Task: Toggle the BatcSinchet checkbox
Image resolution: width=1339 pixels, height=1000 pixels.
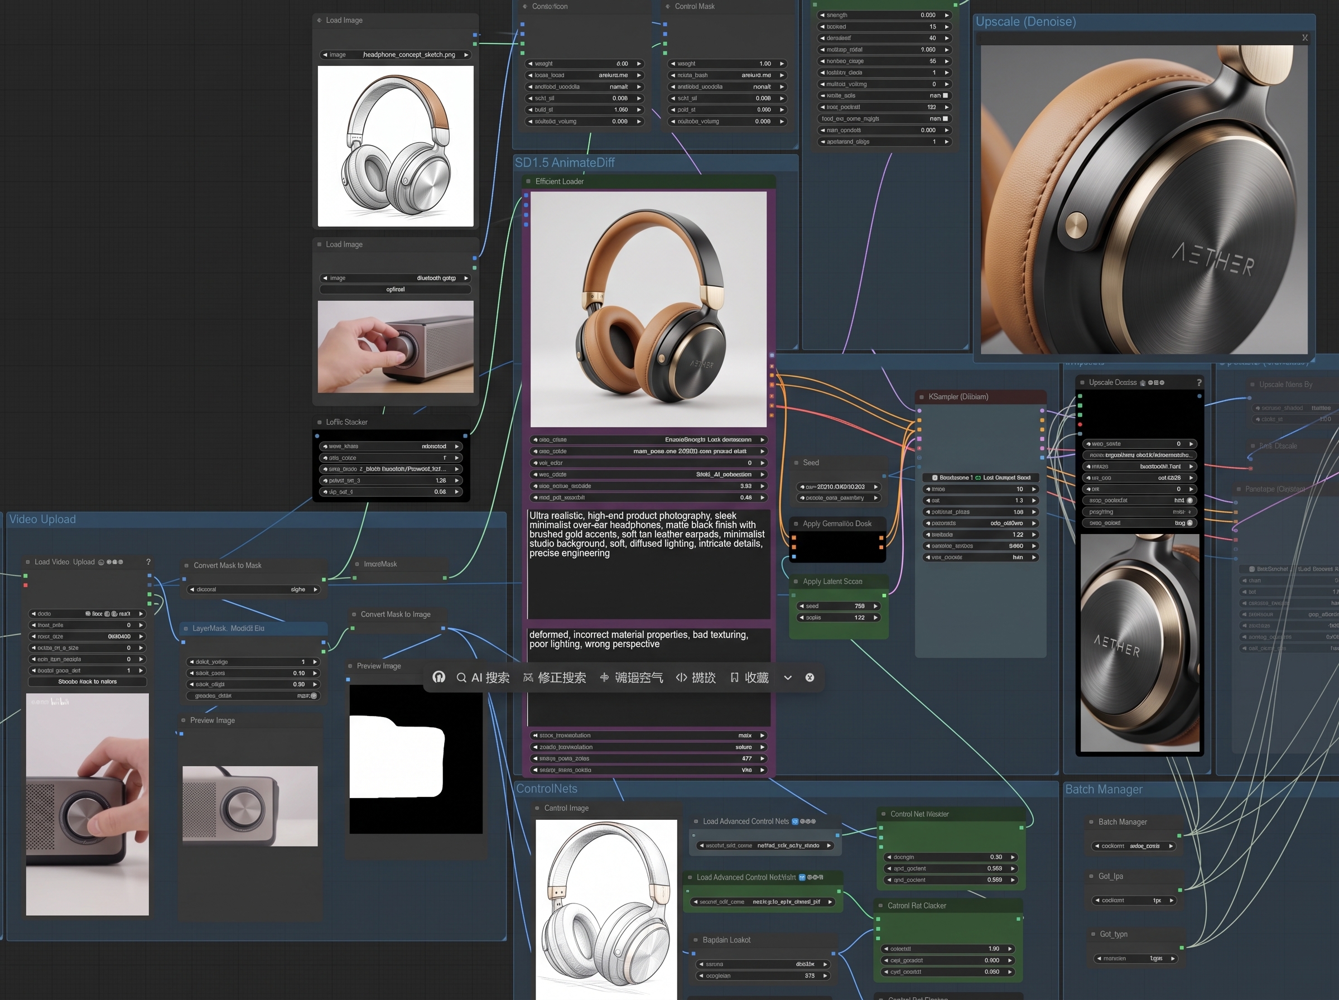Action: coord(1251,569)
